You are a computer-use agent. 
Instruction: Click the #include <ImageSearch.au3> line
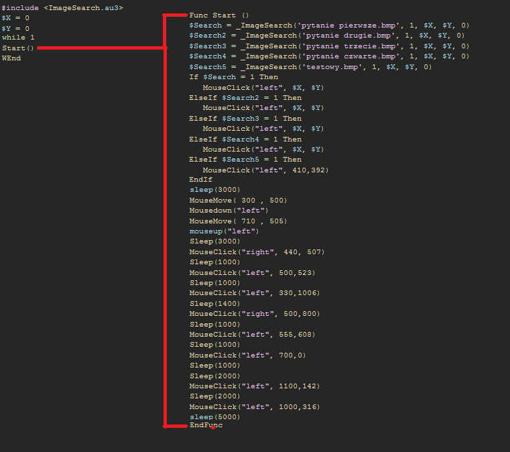coord(62,8)
